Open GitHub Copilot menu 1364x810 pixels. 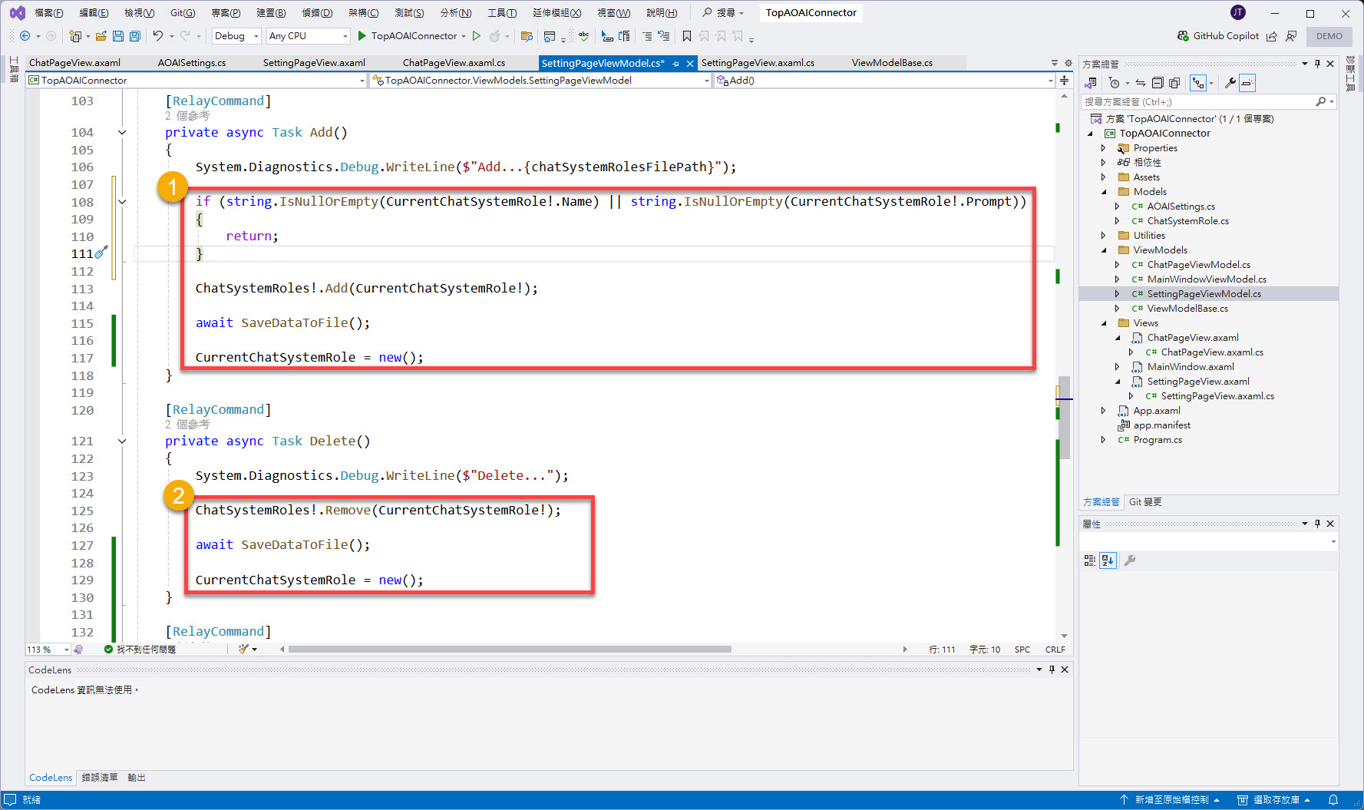click(1218, 36)
